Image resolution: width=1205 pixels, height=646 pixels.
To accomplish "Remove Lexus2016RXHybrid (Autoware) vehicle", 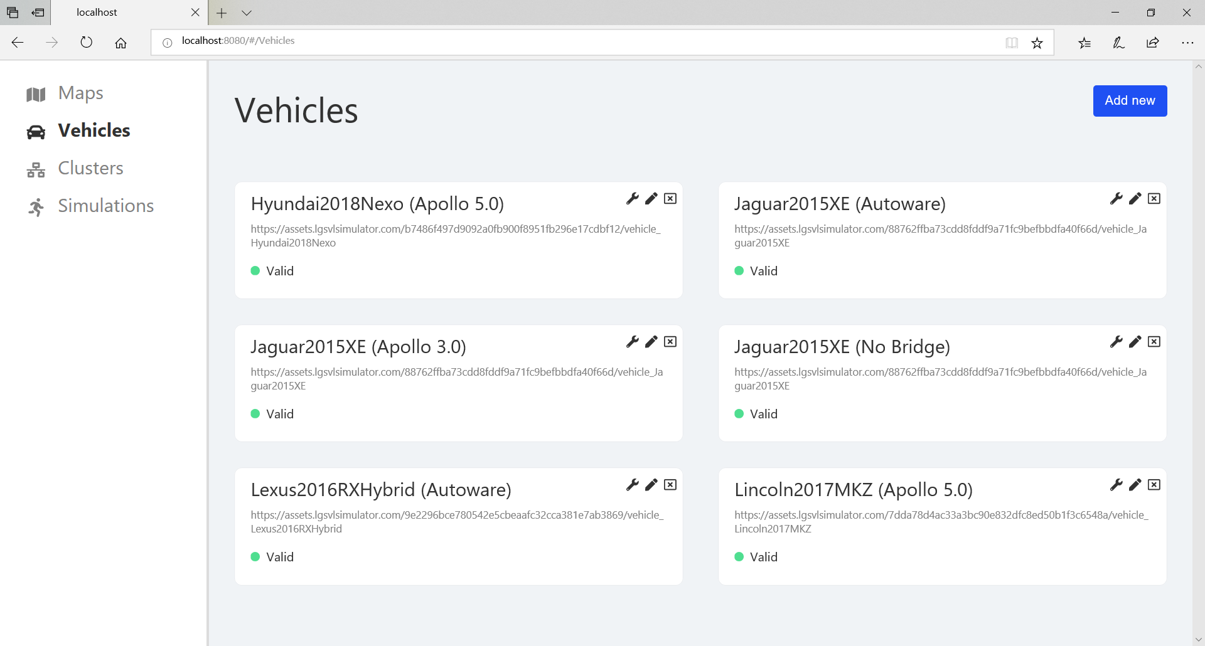I will pos(670,485).
